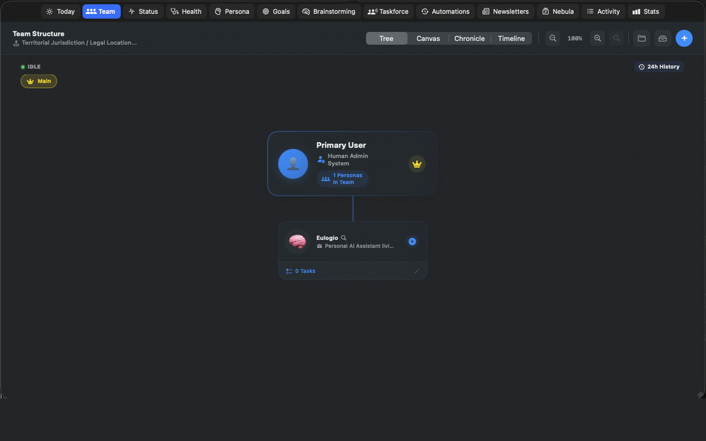Image resolution: width=706 pixels, height=441 pixels.
Task: Open the Automations tab
Action: pyautogui.click(x=445, y=12)
